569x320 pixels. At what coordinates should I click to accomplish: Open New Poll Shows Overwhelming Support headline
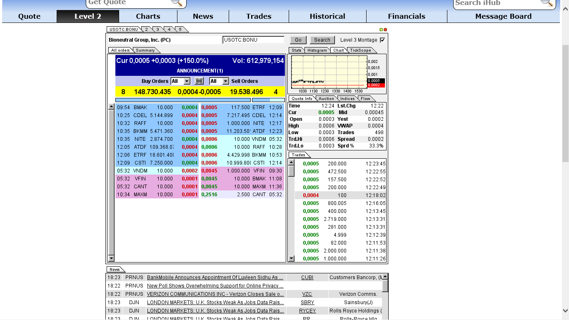(215, 286)
